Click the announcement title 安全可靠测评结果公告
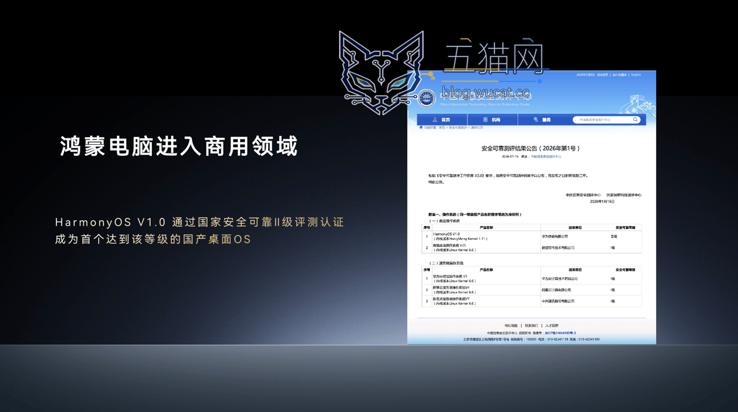 pos(531,148)
